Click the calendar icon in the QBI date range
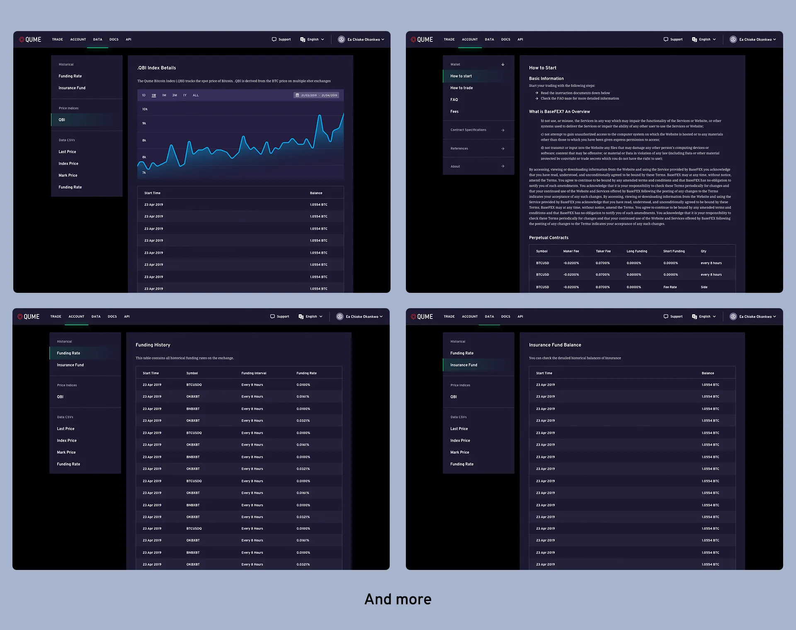The width and height of the screenshot is (796, 630). pyautogui.click(x=297, y=95)
